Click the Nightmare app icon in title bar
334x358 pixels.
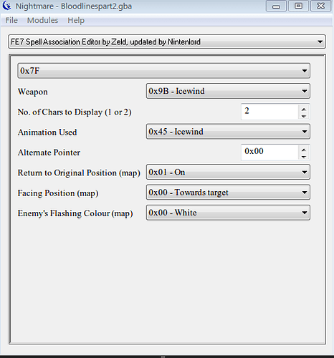(6, 6)
